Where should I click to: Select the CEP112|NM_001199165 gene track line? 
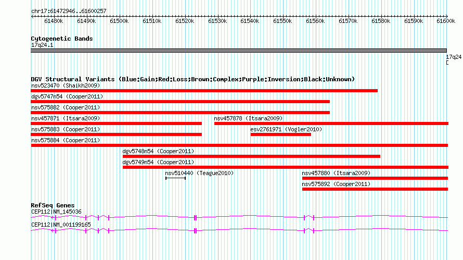pos(239,231)
